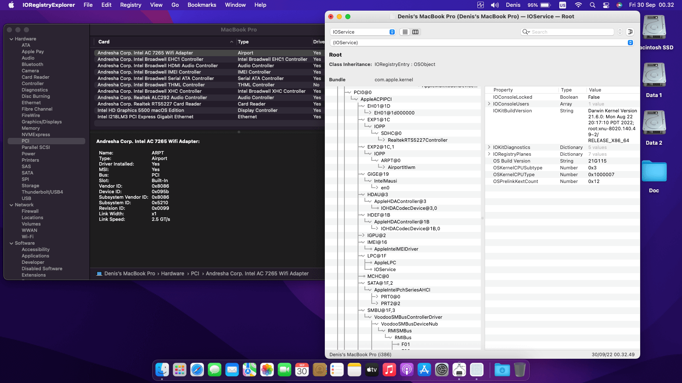Open search options magnifier menu
The height and width of the screenshot is (383, 682).
(x=526, y=32)
